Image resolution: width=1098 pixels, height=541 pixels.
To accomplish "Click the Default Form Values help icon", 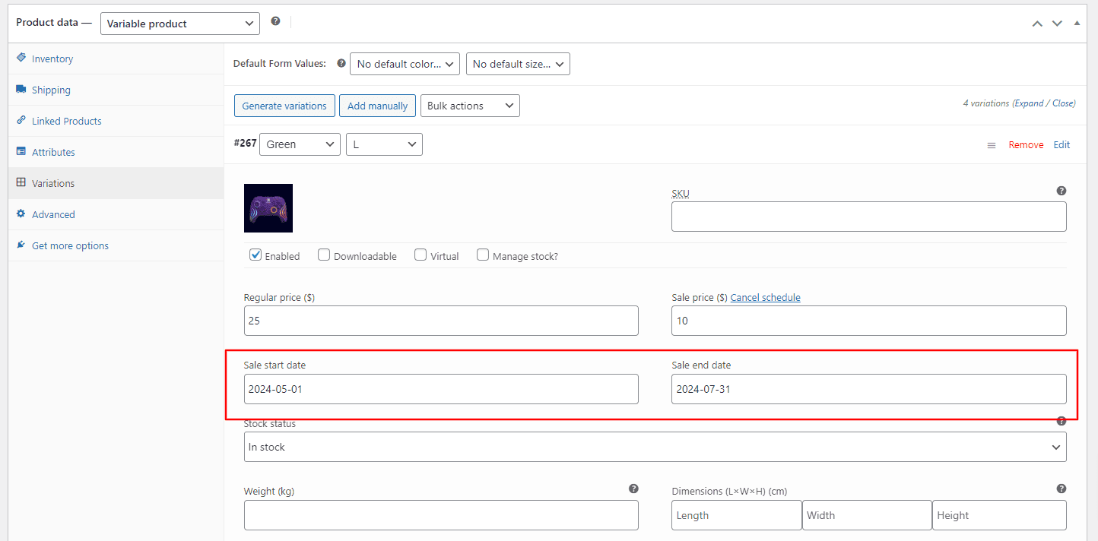I will pyautogui.click(x=341, y=64).
